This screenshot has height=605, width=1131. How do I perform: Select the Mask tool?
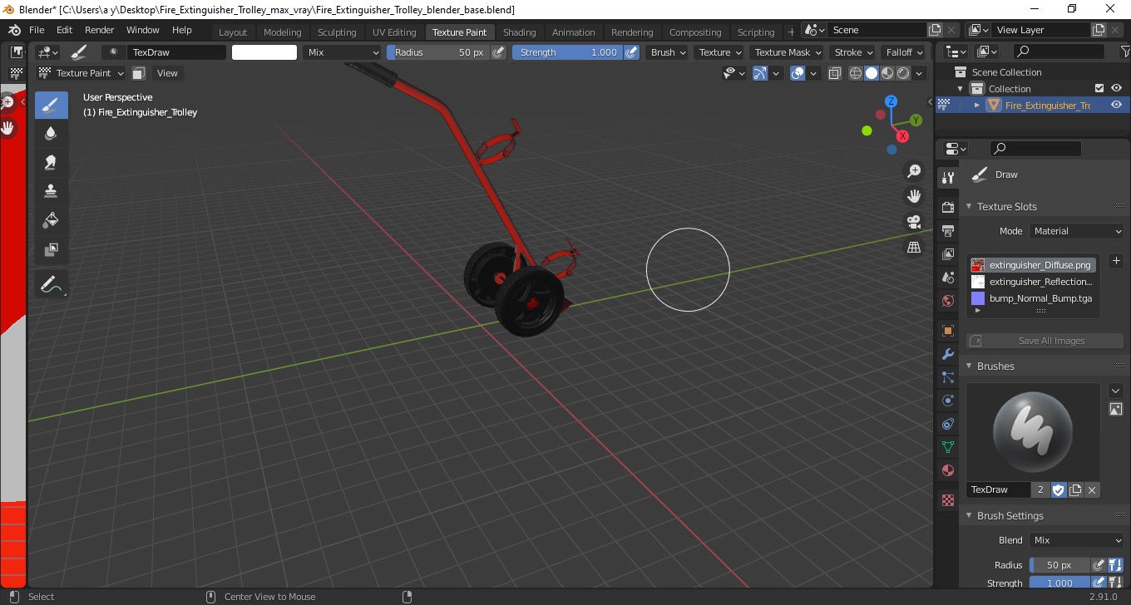51,249
